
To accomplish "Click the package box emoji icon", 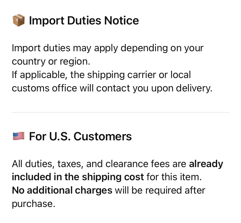I will (19, 21).
